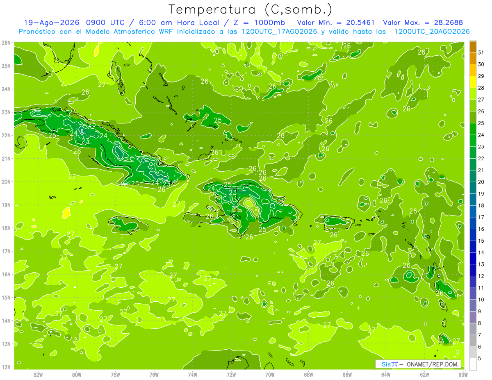Click longitude axis label '80W'

pyautogui.click(x=77, y=374)
